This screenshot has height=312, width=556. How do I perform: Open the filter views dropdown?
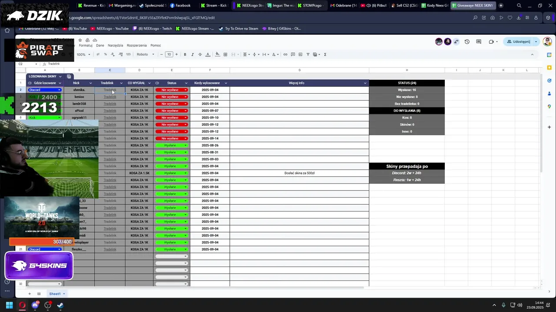tap(317, 55)
